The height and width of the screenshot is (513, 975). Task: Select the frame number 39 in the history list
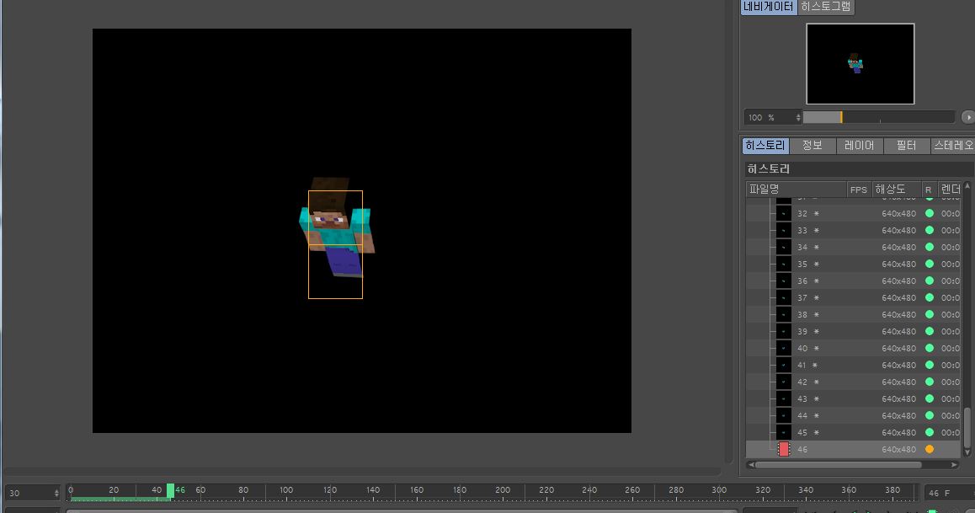(x=802, y=331)
